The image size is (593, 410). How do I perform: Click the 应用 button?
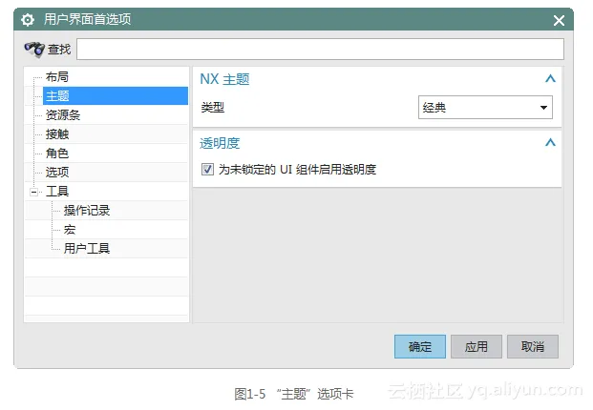[477, 346]
